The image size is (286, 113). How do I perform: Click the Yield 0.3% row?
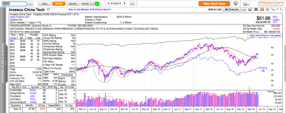pyautogui.click(x=26, y=69)
